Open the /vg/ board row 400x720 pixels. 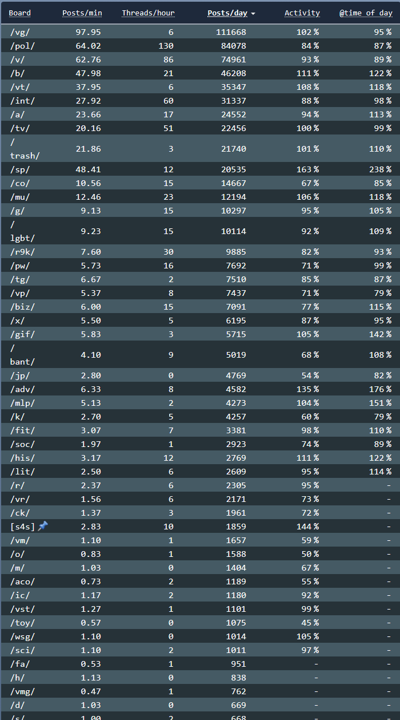point(200,32)
